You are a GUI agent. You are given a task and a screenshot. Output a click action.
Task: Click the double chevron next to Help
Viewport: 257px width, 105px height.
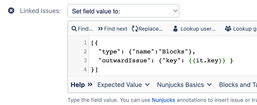pos(90,85)
